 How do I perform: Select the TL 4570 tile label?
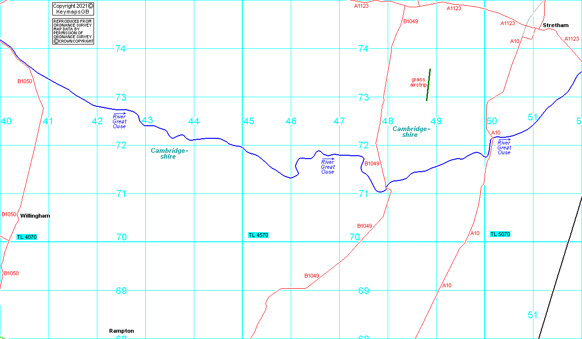258,235
